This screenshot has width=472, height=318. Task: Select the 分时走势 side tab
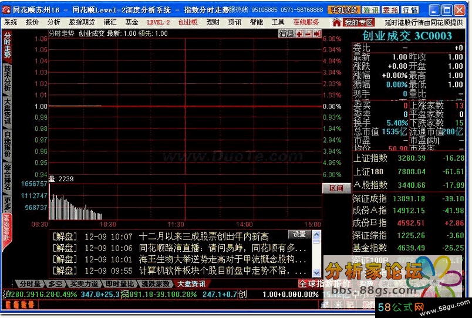[x=7, y=45]
